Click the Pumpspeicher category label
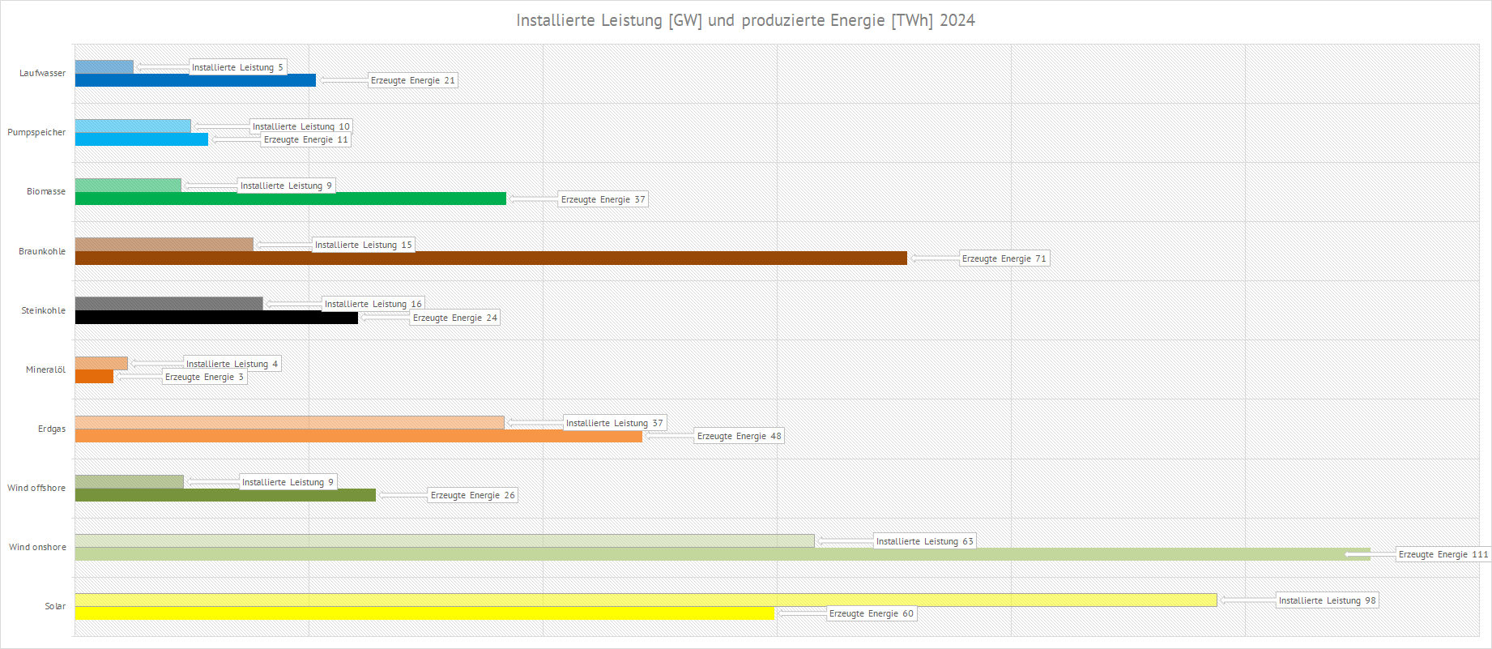This screenshot has width=1492, height=649. [x=36, y=132]
